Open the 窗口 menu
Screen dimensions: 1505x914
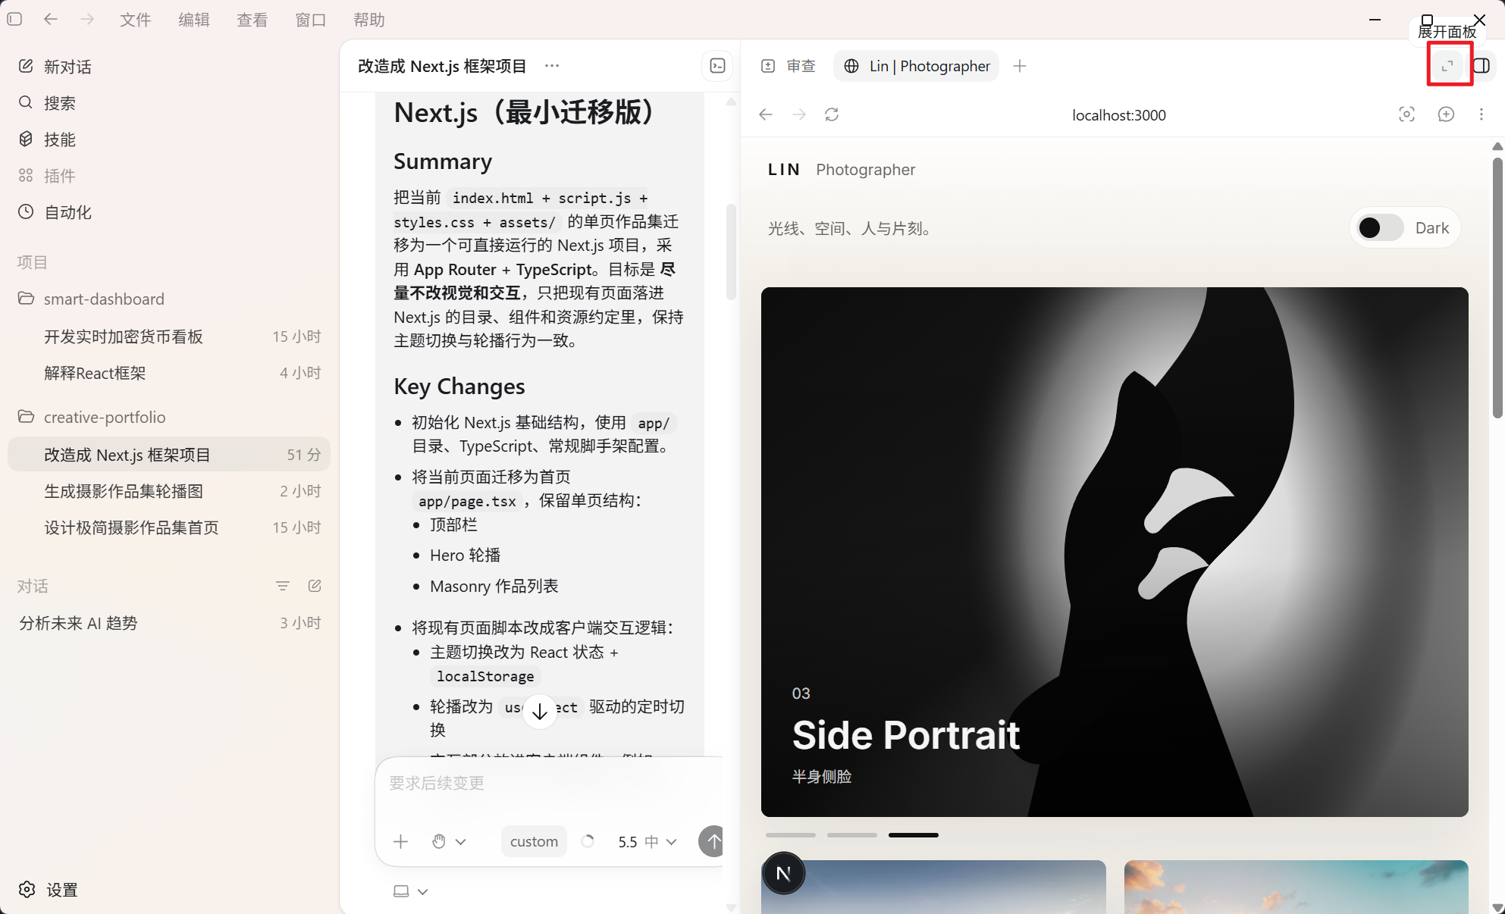311,20
